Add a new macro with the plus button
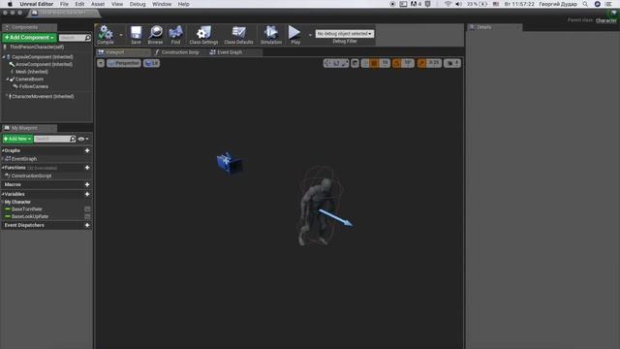620x349 pixels. (x=87, y=185)
